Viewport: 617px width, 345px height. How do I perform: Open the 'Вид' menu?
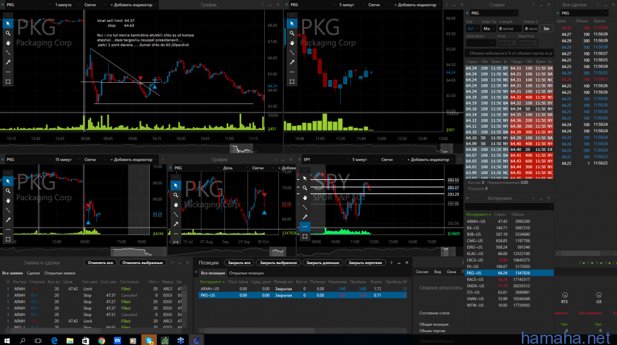click(438, 272)
